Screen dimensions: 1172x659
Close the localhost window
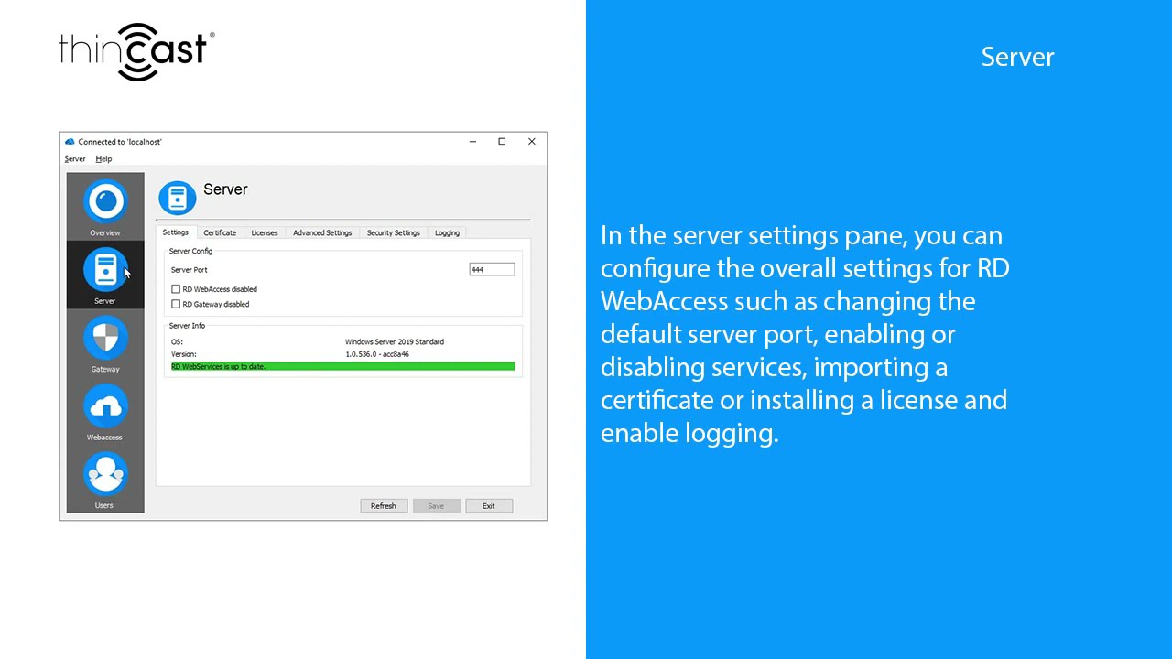click(x=531, y=142)
